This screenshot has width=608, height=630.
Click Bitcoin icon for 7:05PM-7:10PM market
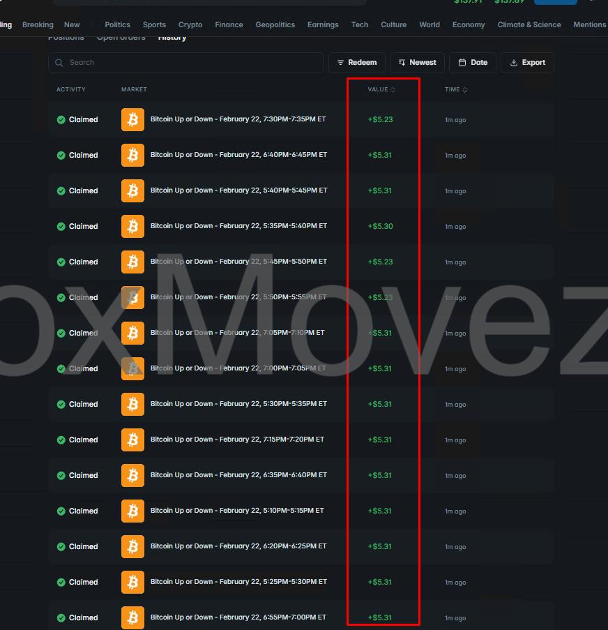(x=132, y=333)
